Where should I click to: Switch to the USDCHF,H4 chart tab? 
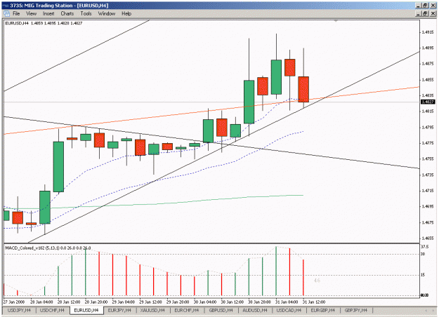(x=52, y=310)
